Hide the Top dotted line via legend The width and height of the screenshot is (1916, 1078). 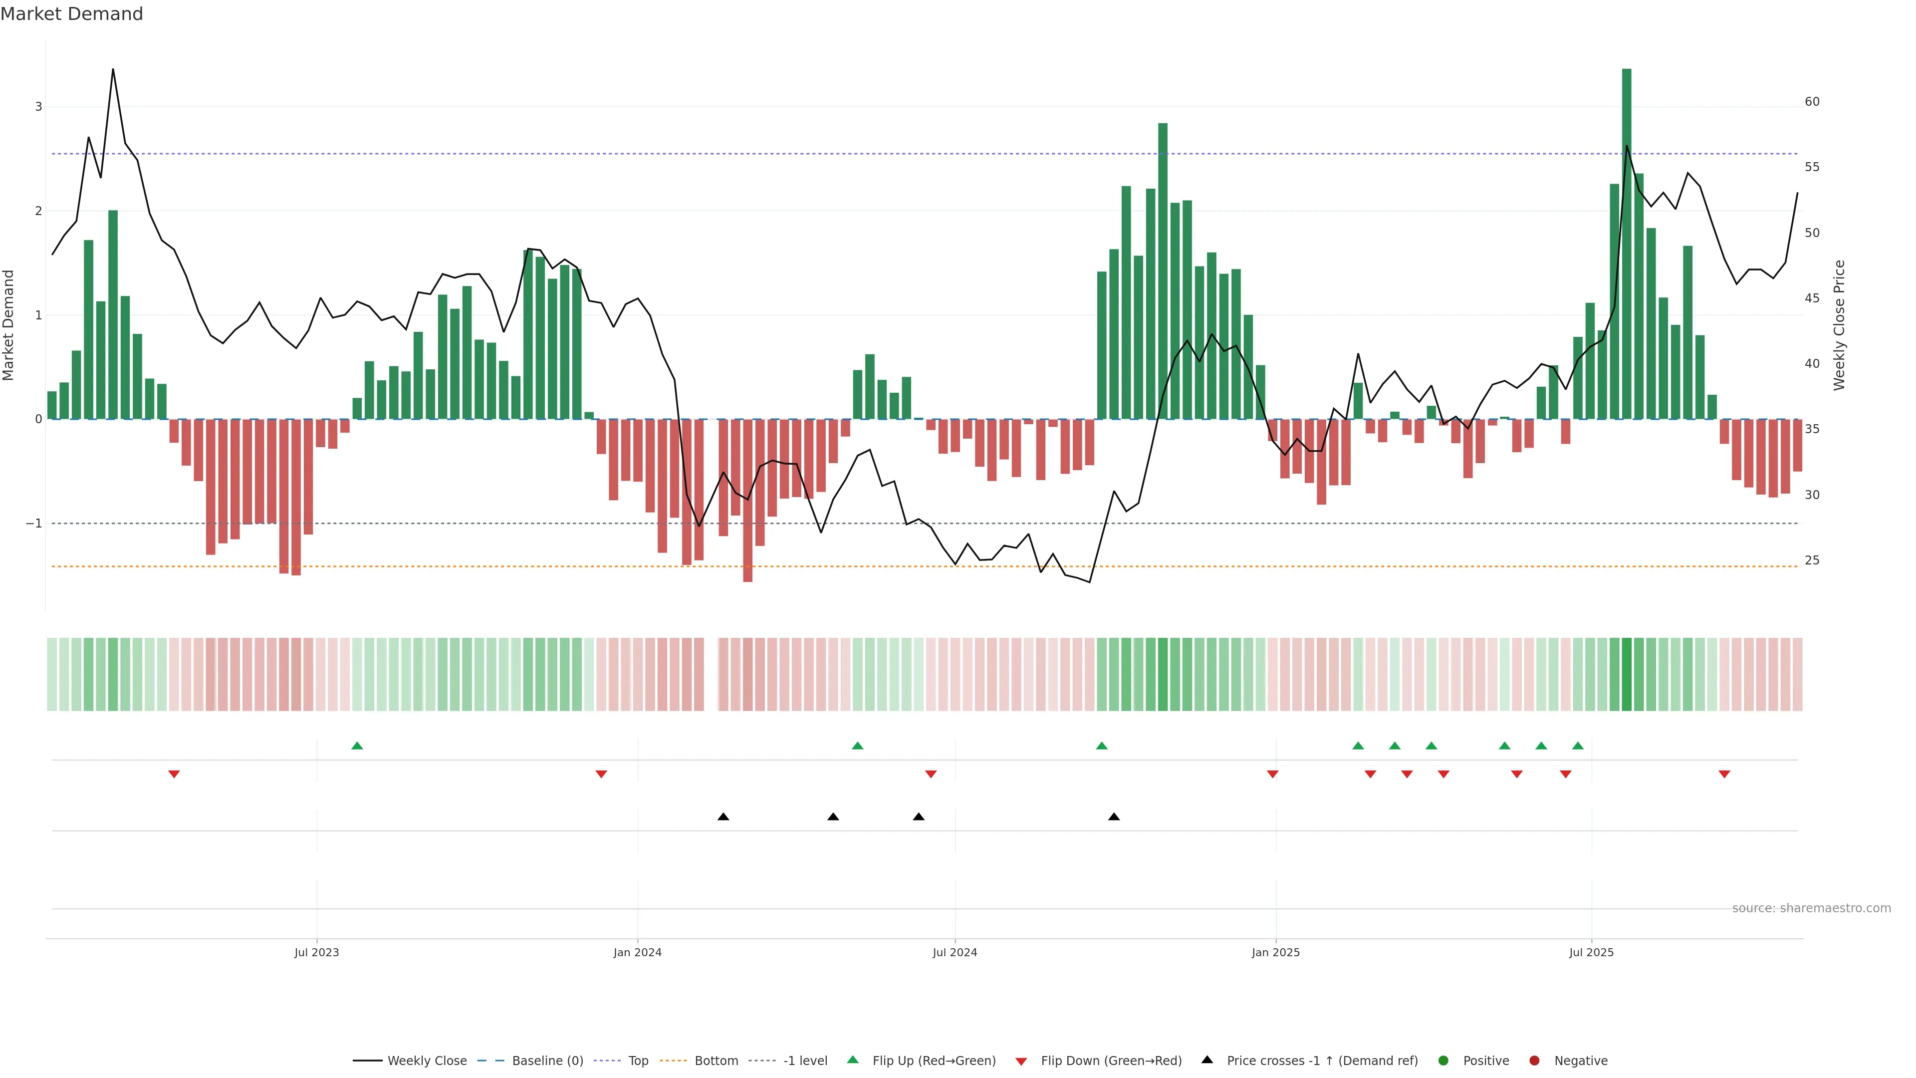point(638,1061)
